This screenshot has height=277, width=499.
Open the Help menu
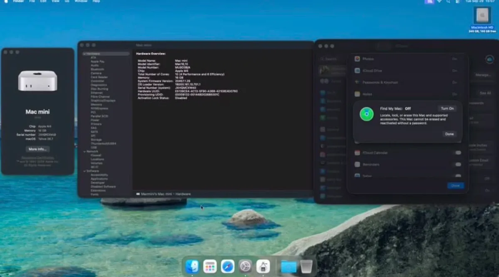tap(96, 2)
